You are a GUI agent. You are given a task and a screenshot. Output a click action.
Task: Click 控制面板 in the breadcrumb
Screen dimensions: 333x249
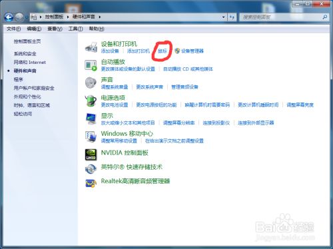(x=54, y=17)
